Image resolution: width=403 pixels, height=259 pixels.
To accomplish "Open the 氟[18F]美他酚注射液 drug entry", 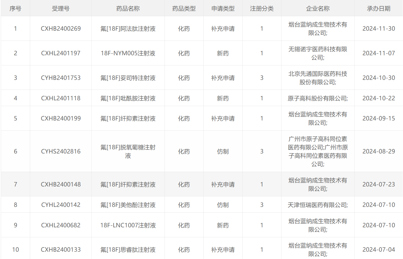I will (128, 205).
